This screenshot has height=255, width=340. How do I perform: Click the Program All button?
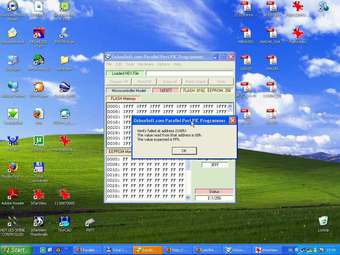tap(119, 82)
